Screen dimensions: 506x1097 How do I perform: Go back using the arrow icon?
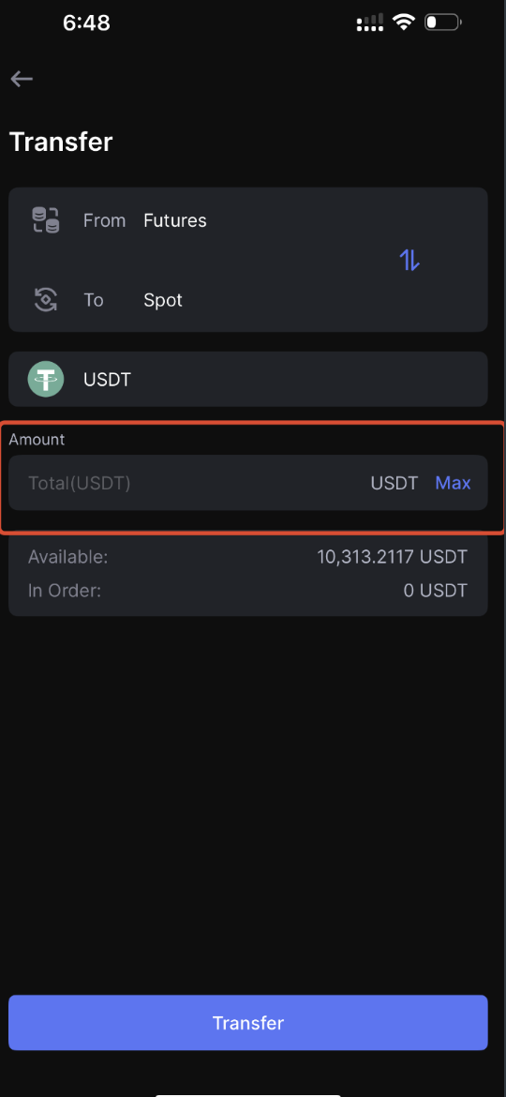coord(22,79)
